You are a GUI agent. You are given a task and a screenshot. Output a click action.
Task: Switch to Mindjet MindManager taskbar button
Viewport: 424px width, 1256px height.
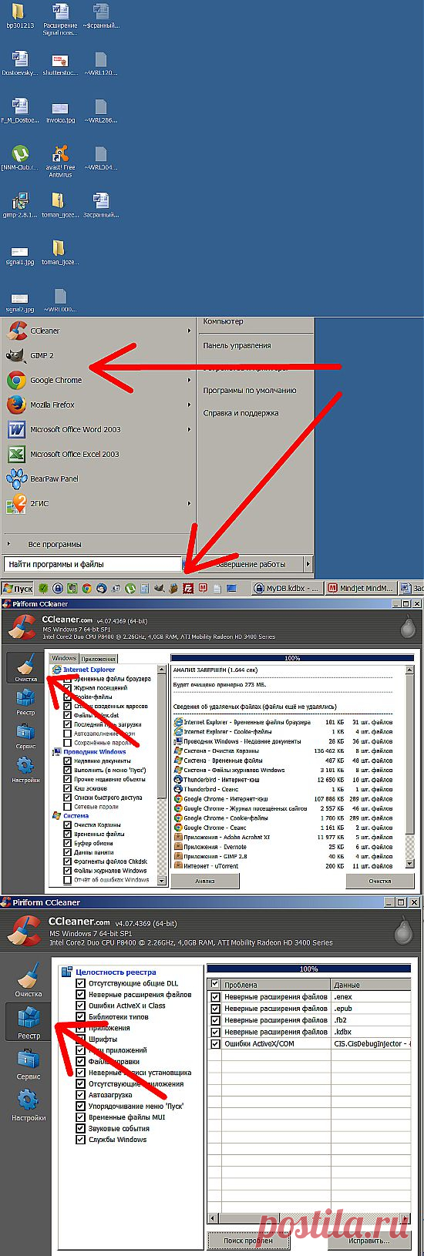360,588
